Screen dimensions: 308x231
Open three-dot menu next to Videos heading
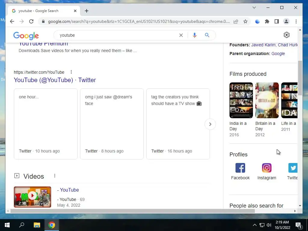click(x=55, y=176)
